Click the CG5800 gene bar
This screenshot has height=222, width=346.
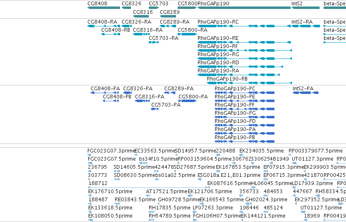tap(187, 8)
